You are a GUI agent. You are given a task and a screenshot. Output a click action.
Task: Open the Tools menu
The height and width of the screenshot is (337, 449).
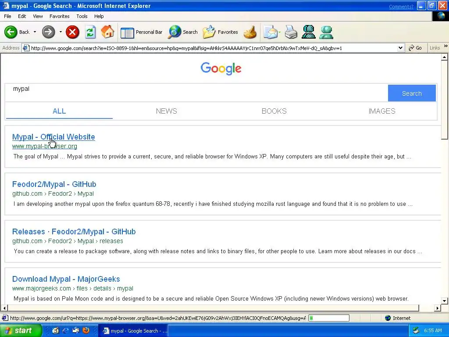(82, 16)
